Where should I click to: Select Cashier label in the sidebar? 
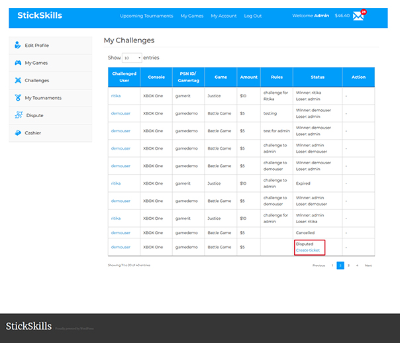tap(32, 133)
